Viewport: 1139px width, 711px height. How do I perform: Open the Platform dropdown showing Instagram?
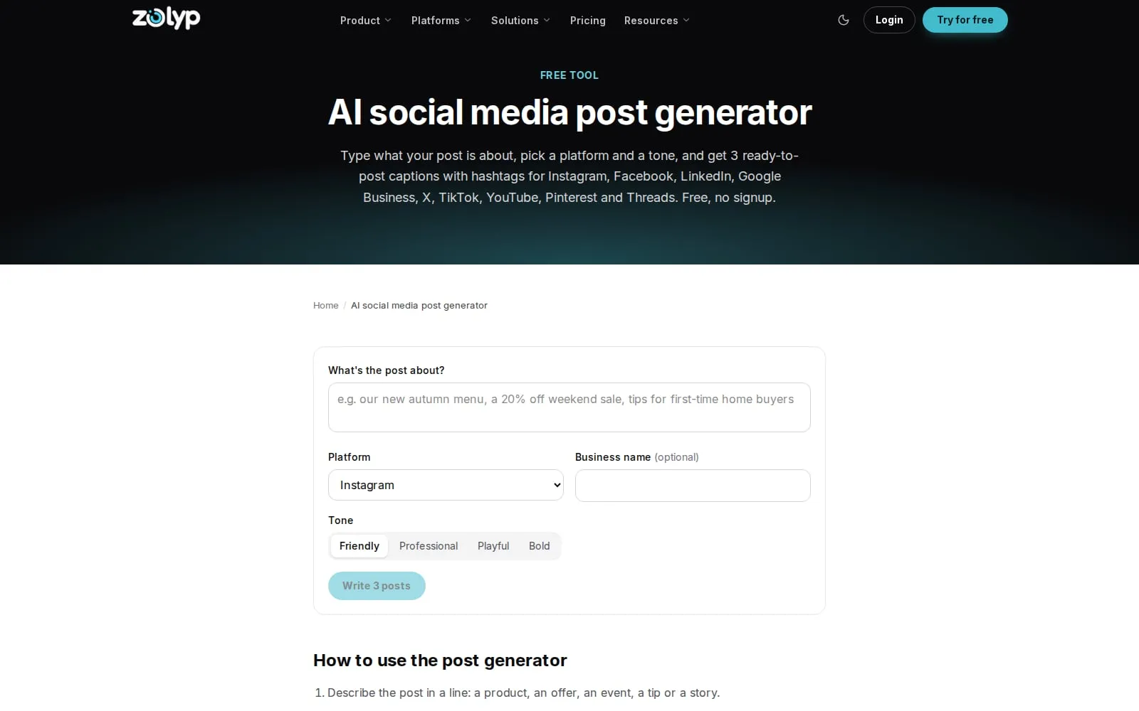coord(446,485)
